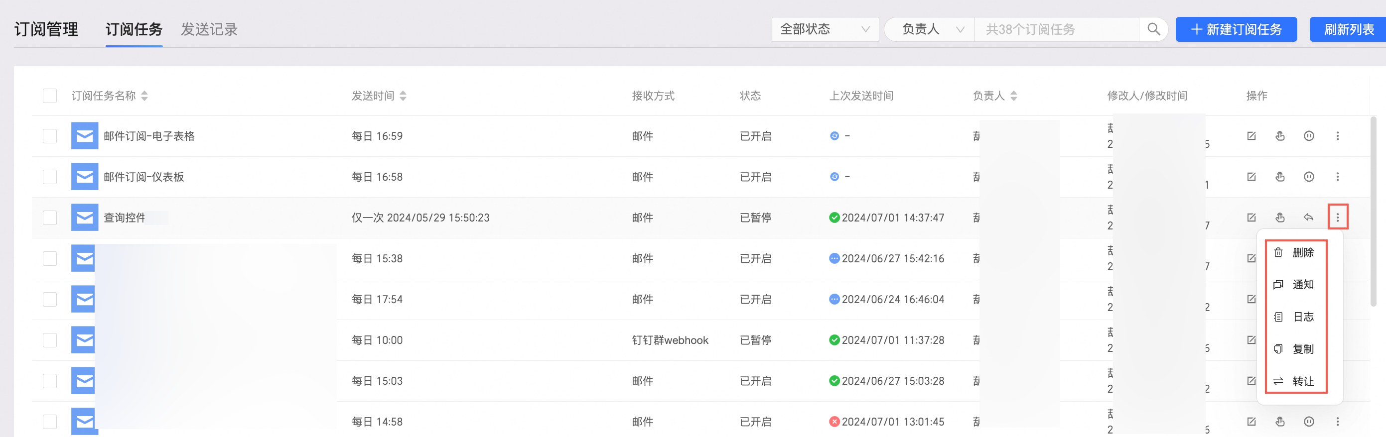Click more options icon in 查询控件 row
Viewport: 1386px width, 437px height.
coord(1337,218)
